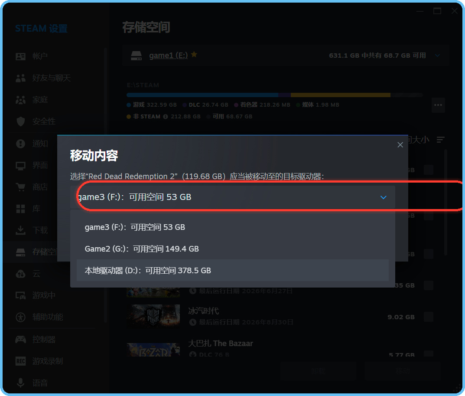Click the sort-by-size list icon
465x396 pixels.
[x=440, y=140]
